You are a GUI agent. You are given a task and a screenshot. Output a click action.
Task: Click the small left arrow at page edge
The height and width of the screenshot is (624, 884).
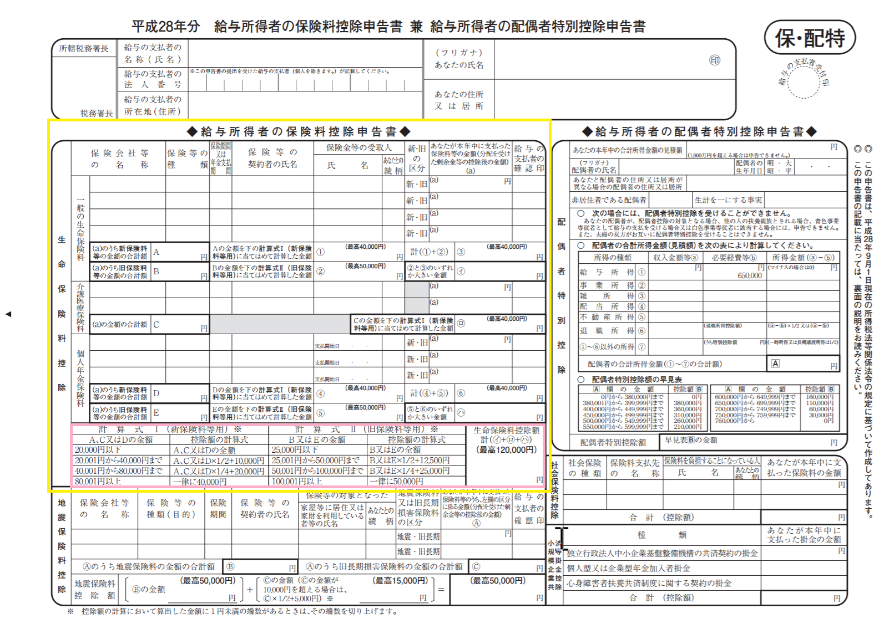[x=8, y=314]
